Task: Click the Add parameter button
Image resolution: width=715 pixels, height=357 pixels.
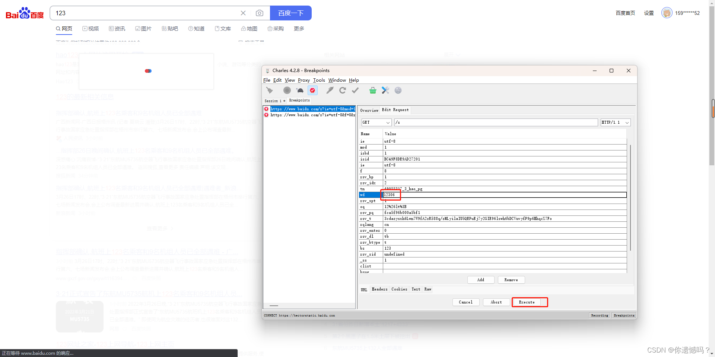Action: coord(481,280)
